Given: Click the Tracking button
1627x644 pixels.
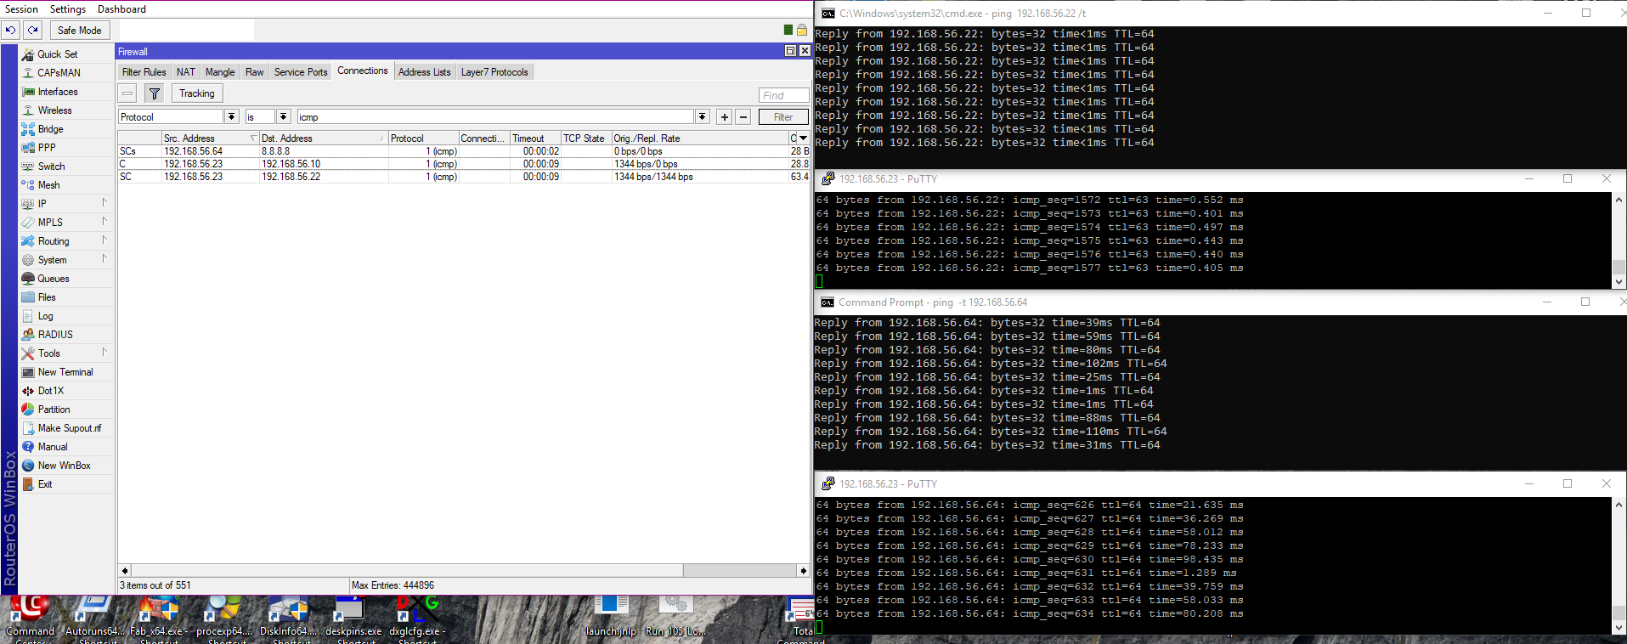Looking at the screenshot, I should (197, 93).
